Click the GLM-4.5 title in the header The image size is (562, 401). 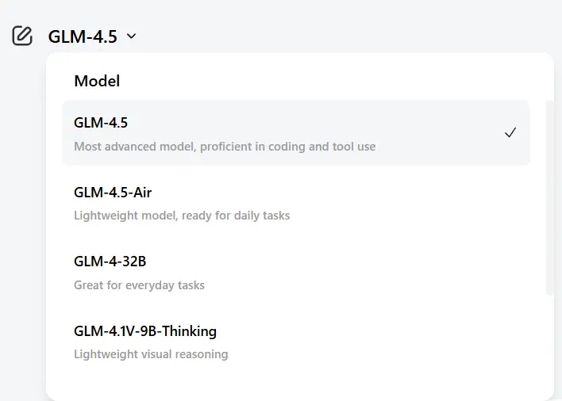pyautogui.click(x=83, y=36)
